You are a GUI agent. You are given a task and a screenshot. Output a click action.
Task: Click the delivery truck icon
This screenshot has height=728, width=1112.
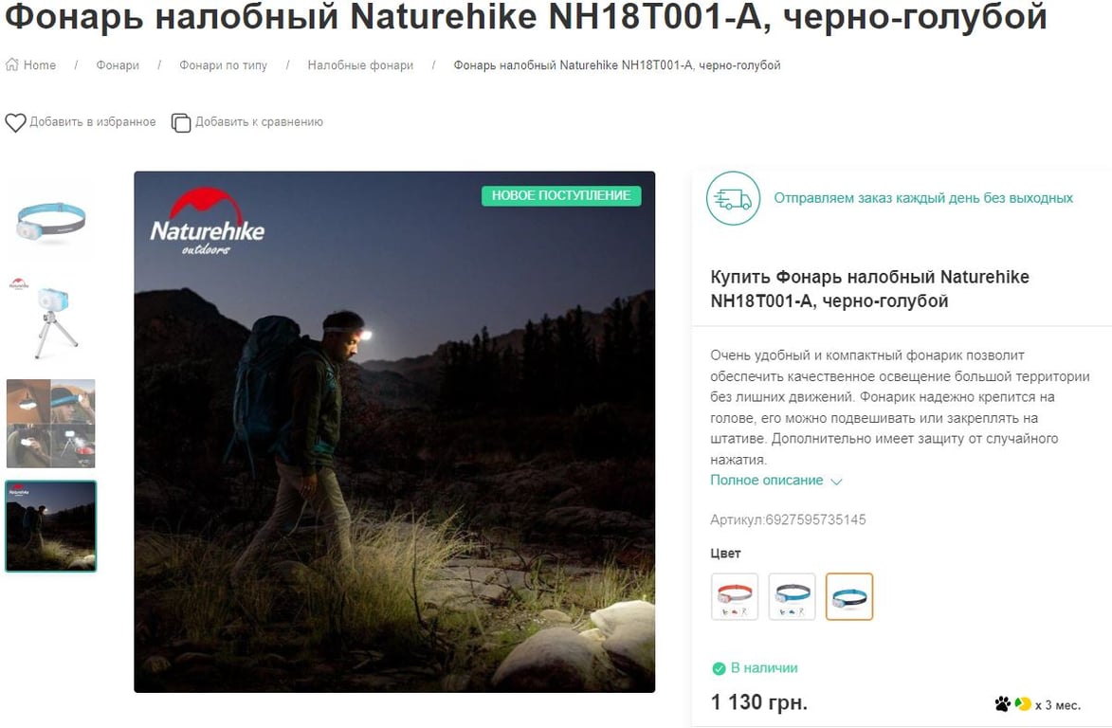click(x=733, y=198)
